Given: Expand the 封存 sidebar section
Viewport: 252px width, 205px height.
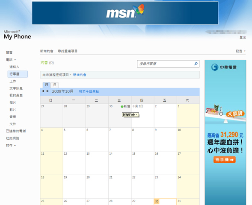Looking at the screenshot, I should (x=11, y=145).
